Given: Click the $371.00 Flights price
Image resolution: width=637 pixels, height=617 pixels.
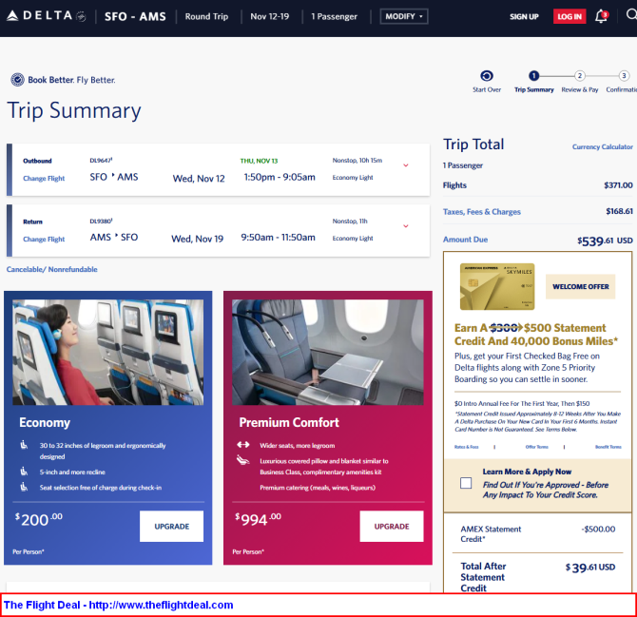Looking at the screenshot, I should coord(618,185).
